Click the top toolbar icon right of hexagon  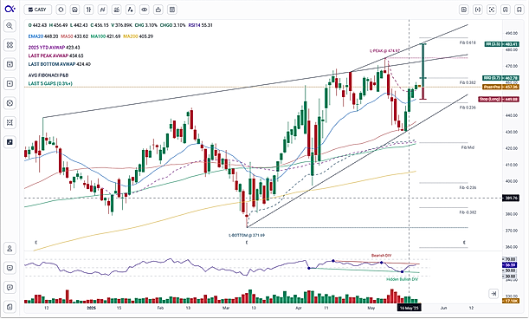coord(75,10)
